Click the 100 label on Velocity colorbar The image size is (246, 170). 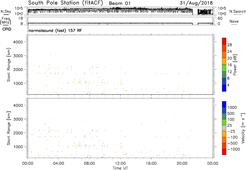point(231,119)
